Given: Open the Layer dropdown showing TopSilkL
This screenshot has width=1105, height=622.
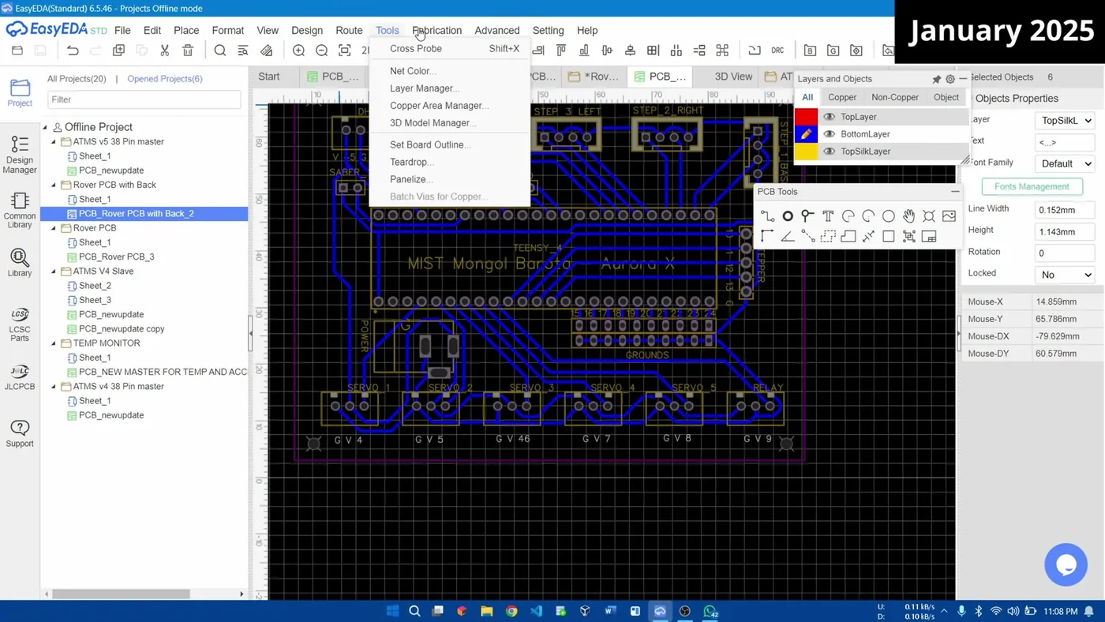Looking at the screenshot, I should pyautogui.click(x=1064, y=121).
